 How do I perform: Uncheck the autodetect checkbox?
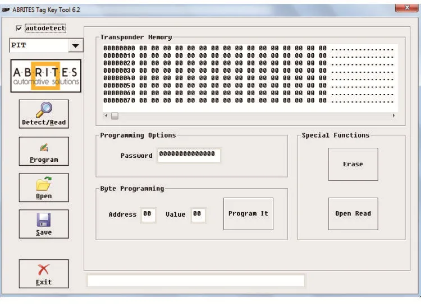(x=19, y=29)
